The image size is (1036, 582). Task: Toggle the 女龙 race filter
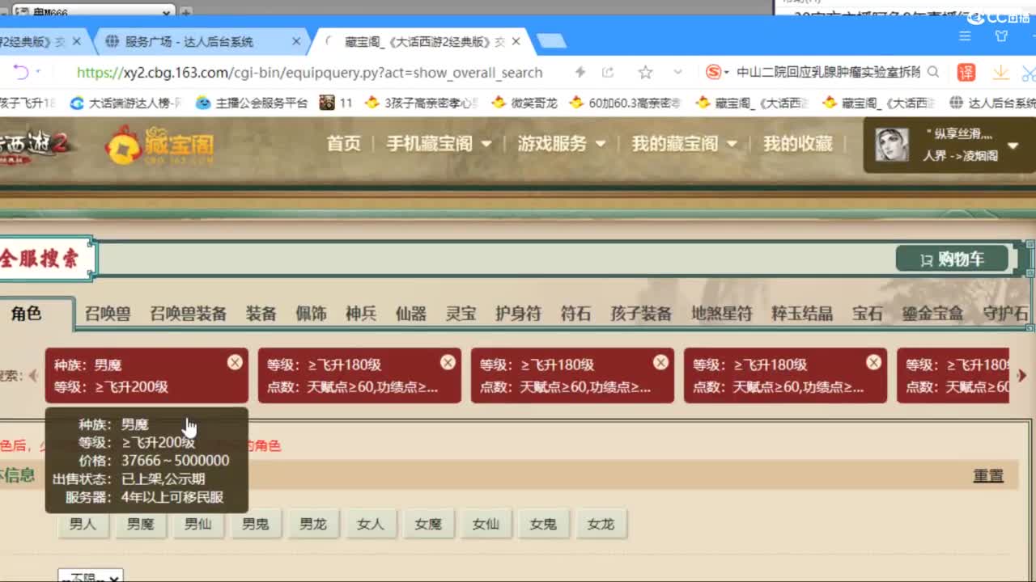coord(601,524)
